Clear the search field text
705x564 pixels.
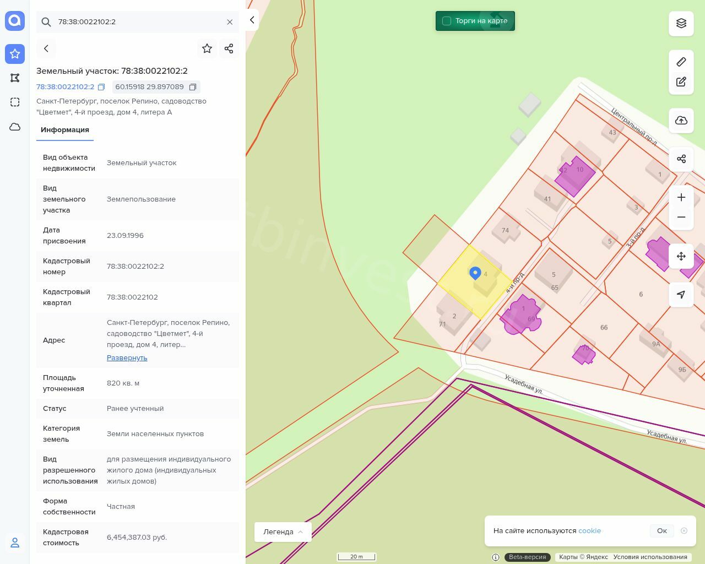(230, 22)
